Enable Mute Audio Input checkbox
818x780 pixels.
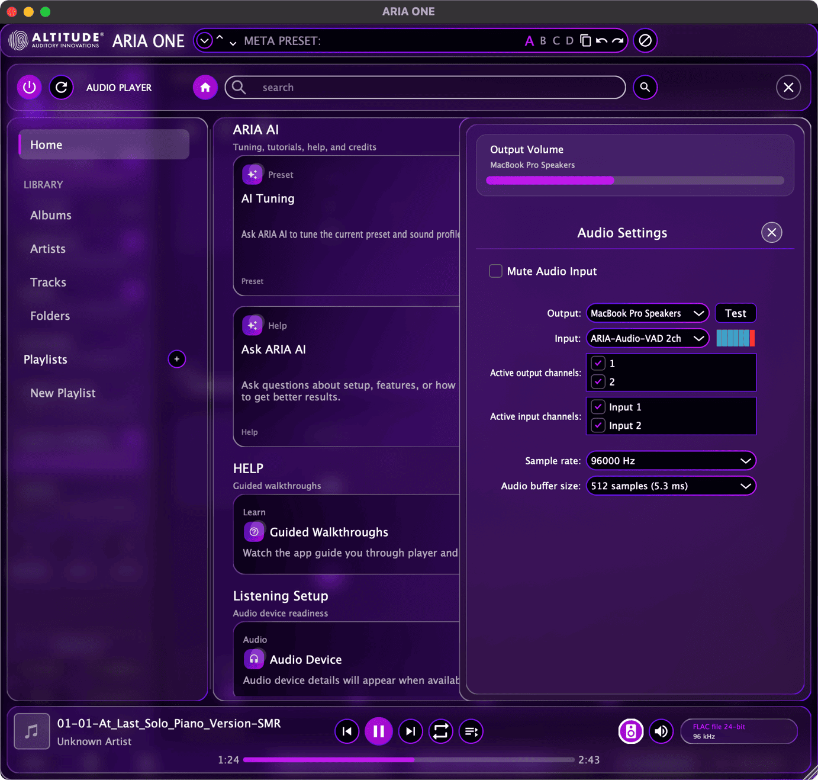click(495, 271)
